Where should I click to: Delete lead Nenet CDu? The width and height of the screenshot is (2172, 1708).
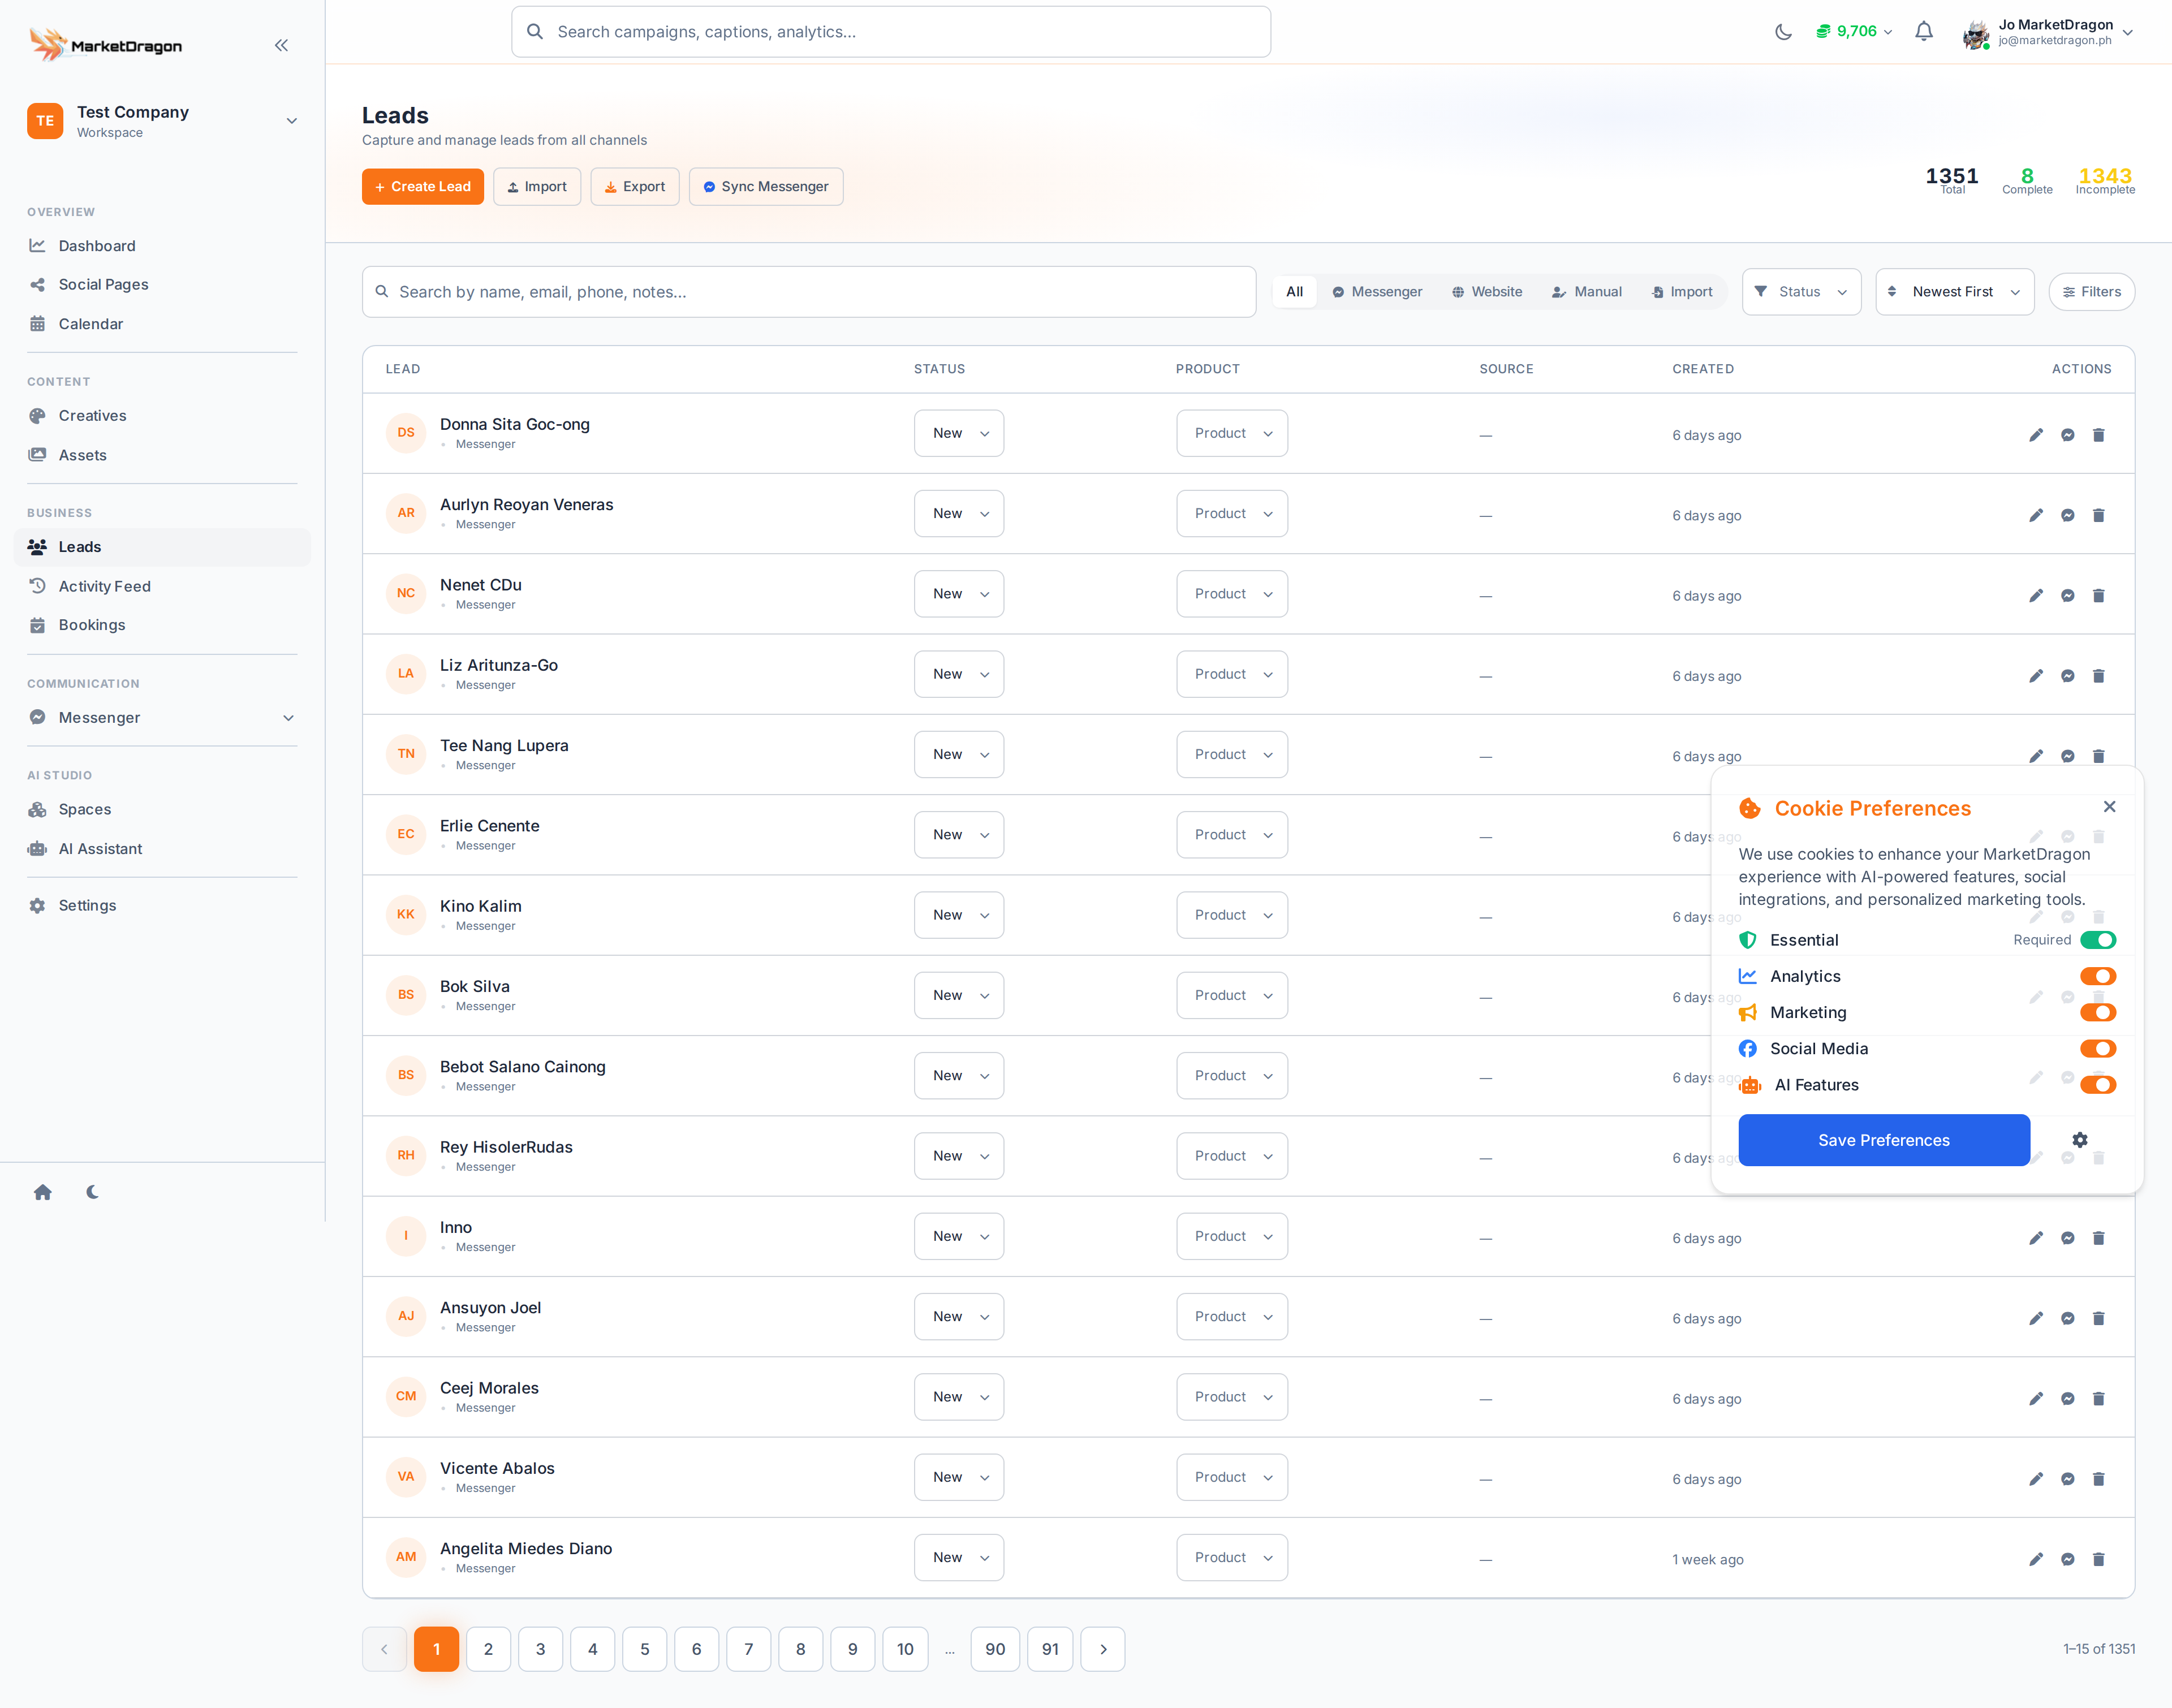click(x=2099, y=596)
